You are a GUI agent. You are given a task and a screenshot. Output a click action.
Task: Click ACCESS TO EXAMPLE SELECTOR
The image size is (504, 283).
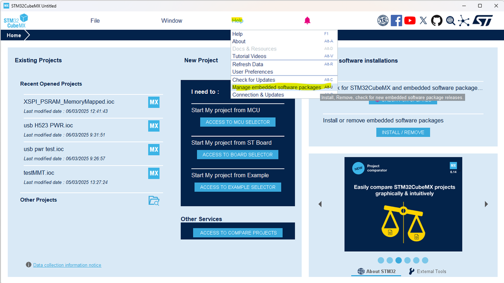click(238, 187)
